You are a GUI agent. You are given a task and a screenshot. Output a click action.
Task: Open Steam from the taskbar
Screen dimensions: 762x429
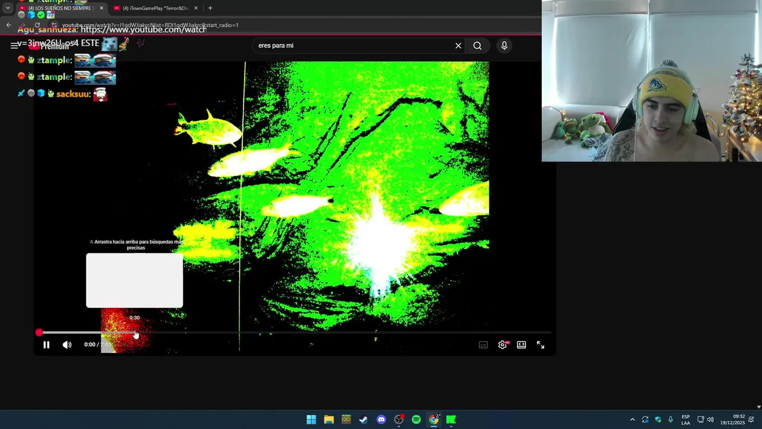(364, 419)
